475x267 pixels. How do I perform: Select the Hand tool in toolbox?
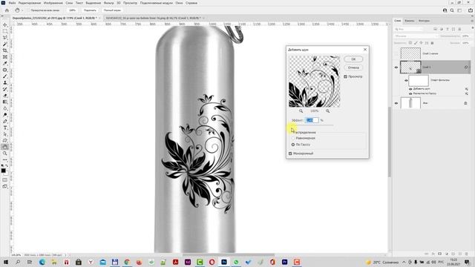[5, 147]
